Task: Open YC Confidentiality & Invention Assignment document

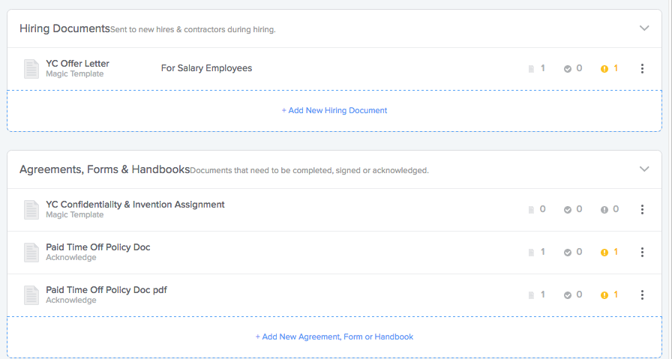Action: 135,205
